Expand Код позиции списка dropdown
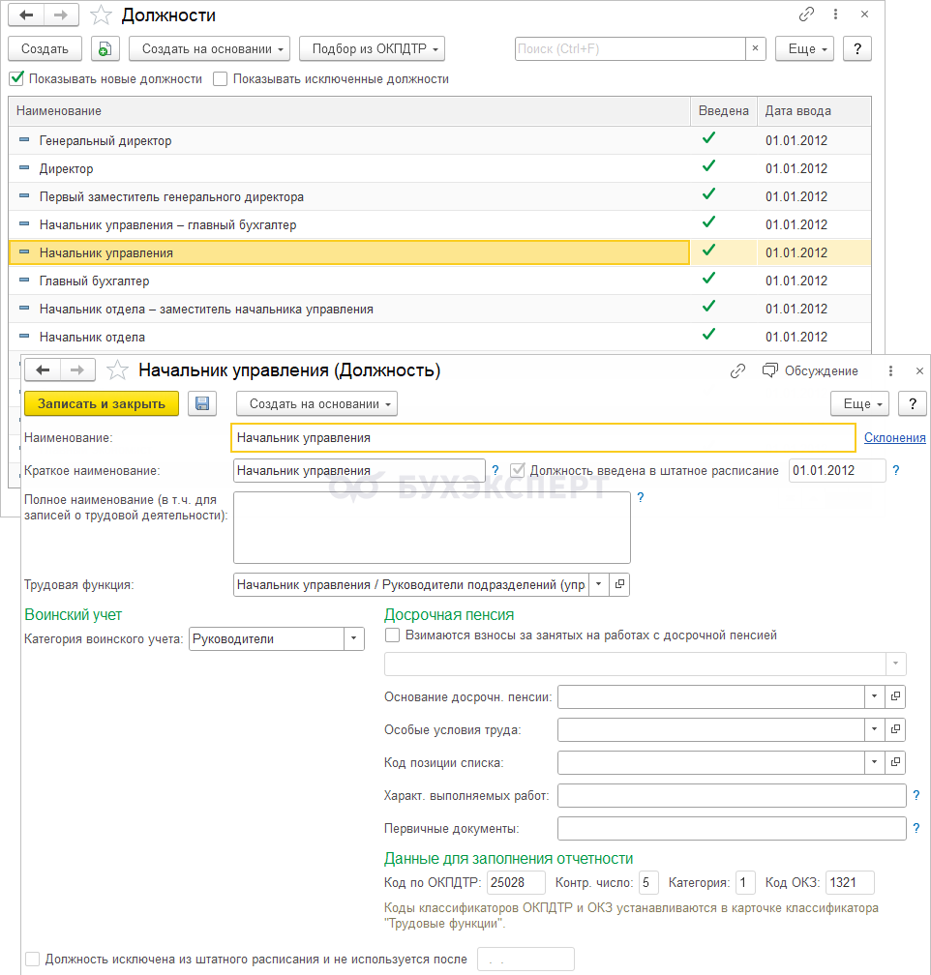Image resolution: width=931 pixels, height=975 pixels. coord(874,762)
